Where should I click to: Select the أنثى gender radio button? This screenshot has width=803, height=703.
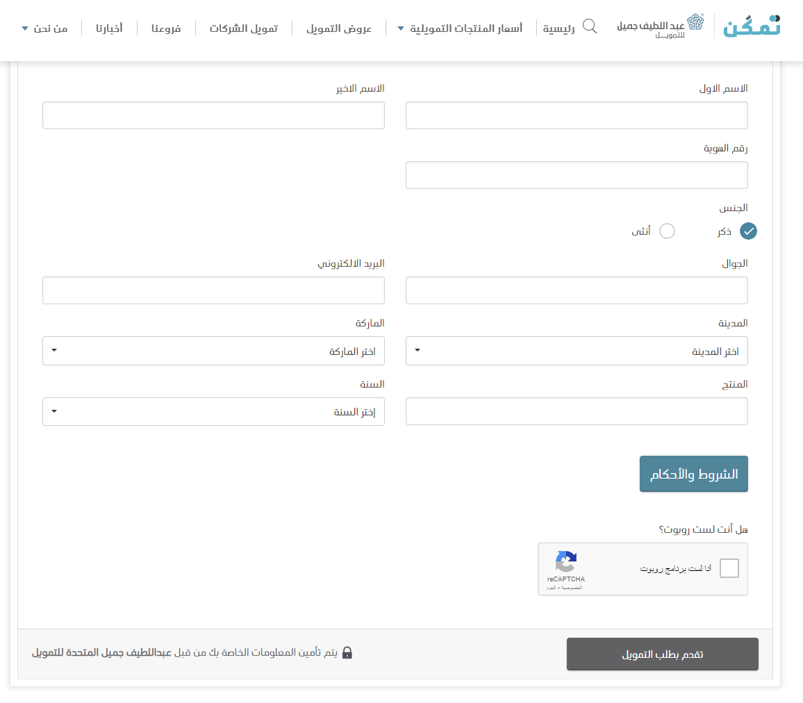pyautogui.click(x=667, y=231)
